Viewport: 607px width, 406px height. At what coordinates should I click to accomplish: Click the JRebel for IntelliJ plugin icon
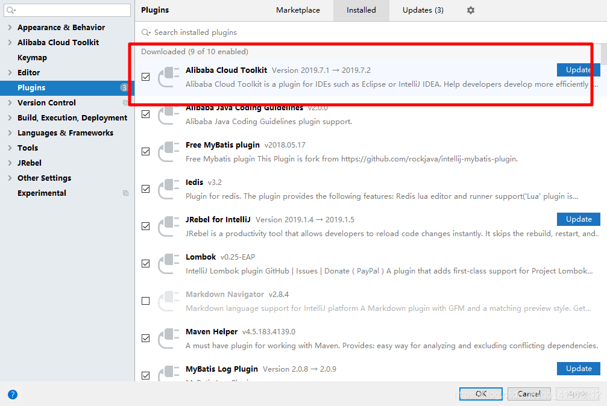[x=168, y=226]
